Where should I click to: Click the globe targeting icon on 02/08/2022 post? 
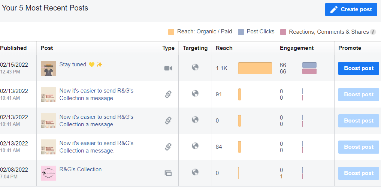click(195, 172)
